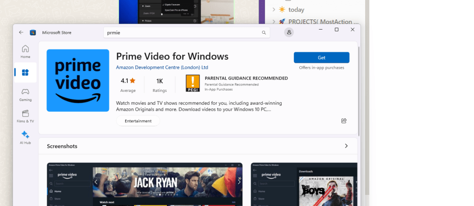Go back with the Store back arrow

[21, 32]
